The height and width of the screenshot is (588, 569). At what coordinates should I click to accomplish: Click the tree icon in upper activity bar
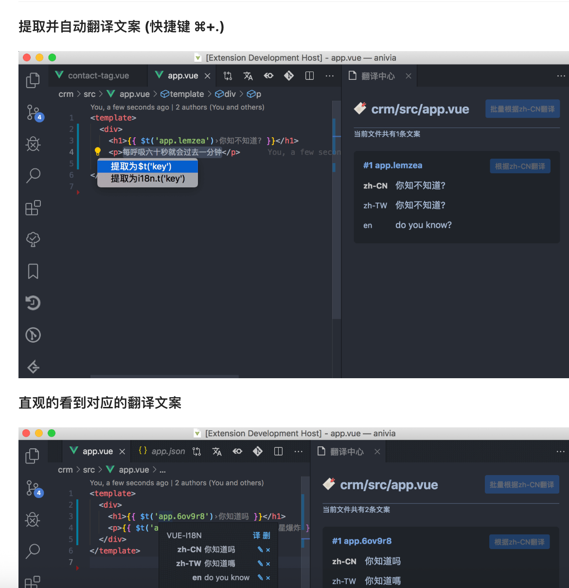(x=33, y=239)
